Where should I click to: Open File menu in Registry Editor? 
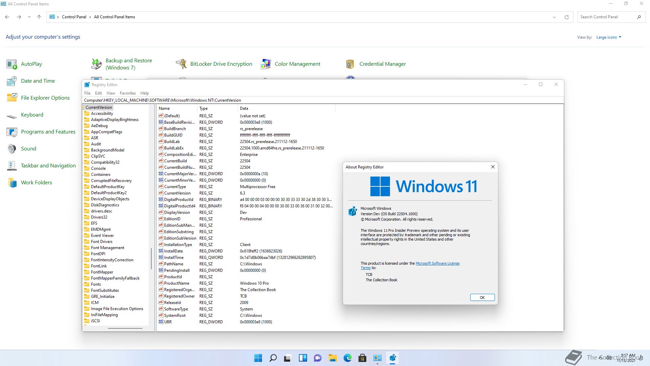point(87,93)
